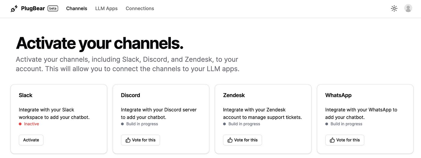This screenshot has height=158, width=421.
Task: Toggle the light/dark theme sun icon
Action: 394,8
